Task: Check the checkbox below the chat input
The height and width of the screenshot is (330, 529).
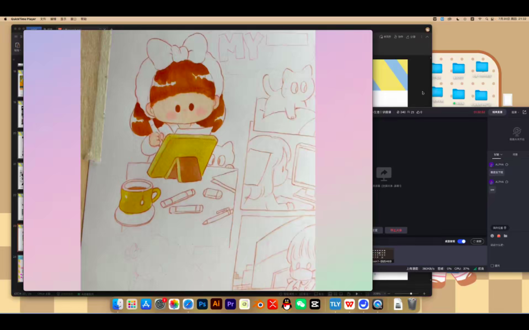Action: click(x=492, y=266)
